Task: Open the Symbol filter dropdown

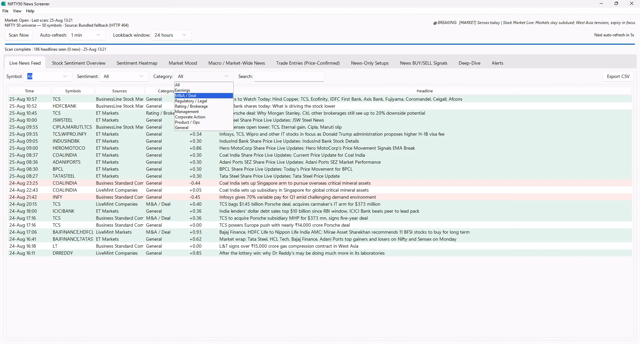Action: tap(48, 76)
